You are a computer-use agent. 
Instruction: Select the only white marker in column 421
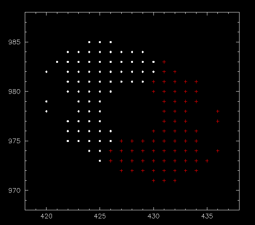[57, 62]
